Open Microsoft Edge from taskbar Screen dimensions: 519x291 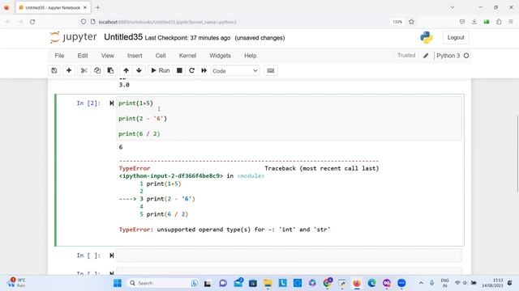[372, 283]
